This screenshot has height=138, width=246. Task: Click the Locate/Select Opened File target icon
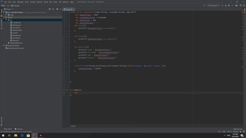click(x=50, y=9)
